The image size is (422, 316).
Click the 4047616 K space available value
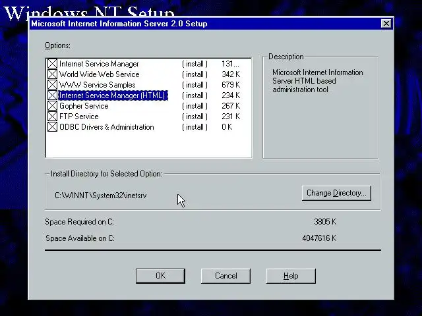pos(319,238)
